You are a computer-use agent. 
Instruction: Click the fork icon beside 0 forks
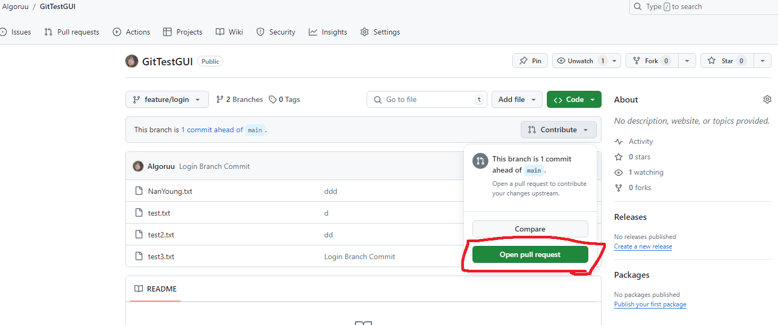(619, 187)
